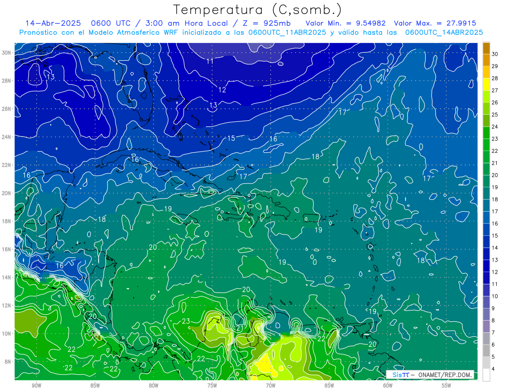The width and height of the screenshot is (506, 391).
Task: Click the legend label "10" on color bar
Action: (x=495, y=296)
